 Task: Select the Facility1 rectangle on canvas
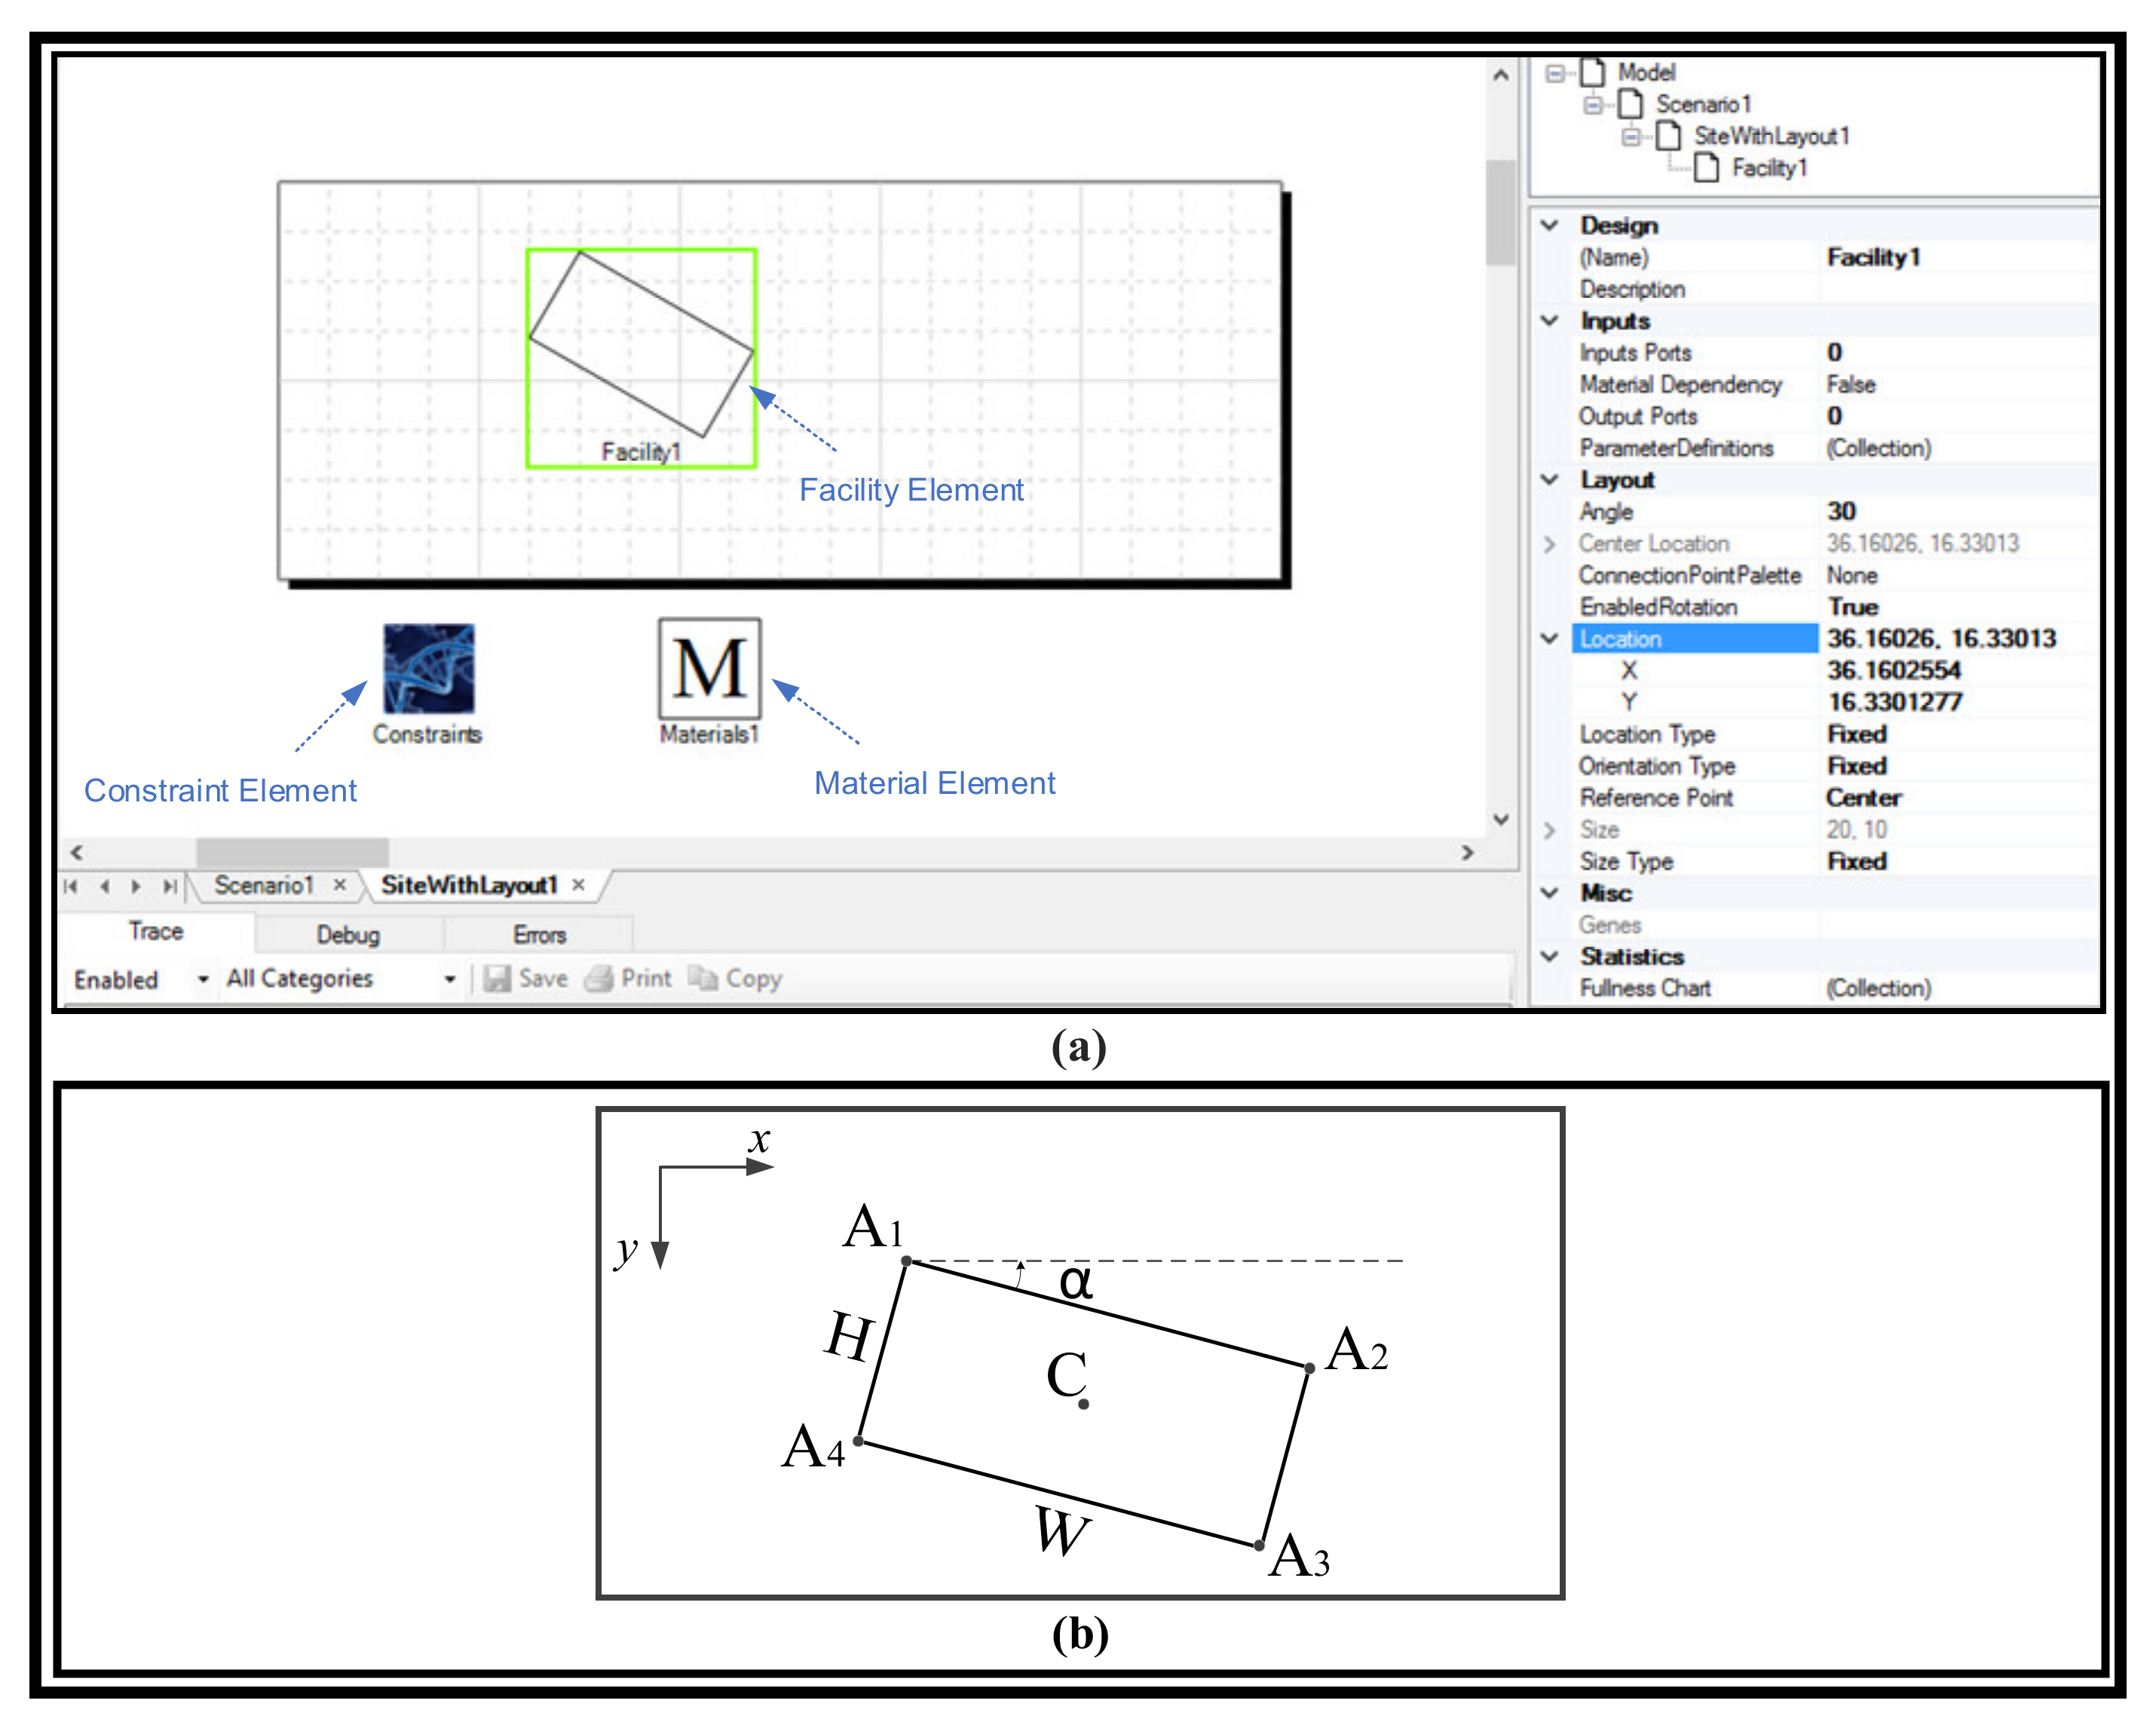coord(641,345)
